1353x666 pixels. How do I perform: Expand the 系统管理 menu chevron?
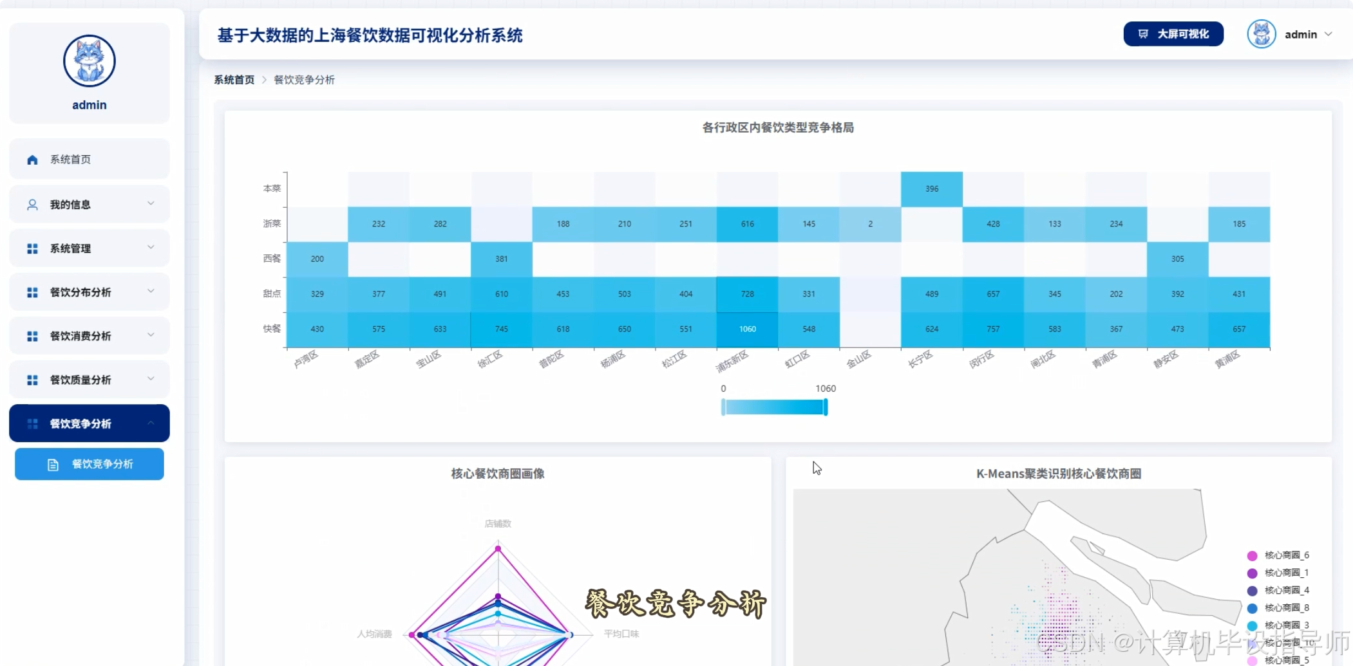(151, 248)
